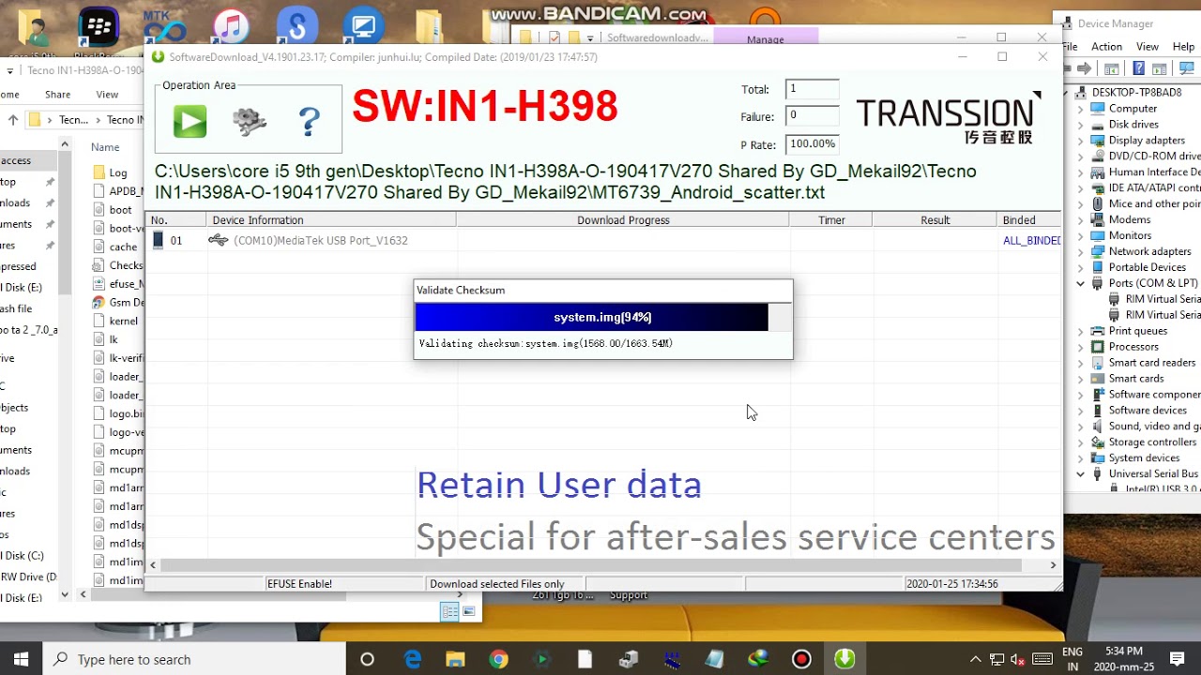Select the COM10 MediaTek USB Port row

click(x=602, y=241)
